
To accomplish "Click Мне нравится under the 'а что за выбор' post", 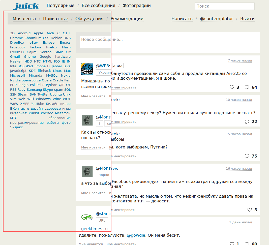I will (93, 193).
